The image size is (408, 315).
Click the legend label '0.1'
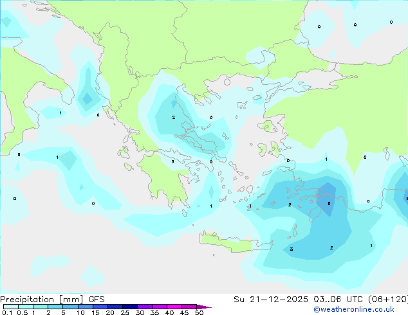coord(7,312)
